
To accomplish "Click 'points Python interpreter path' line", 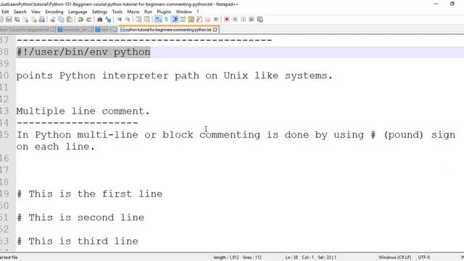I will coord(175,75).
